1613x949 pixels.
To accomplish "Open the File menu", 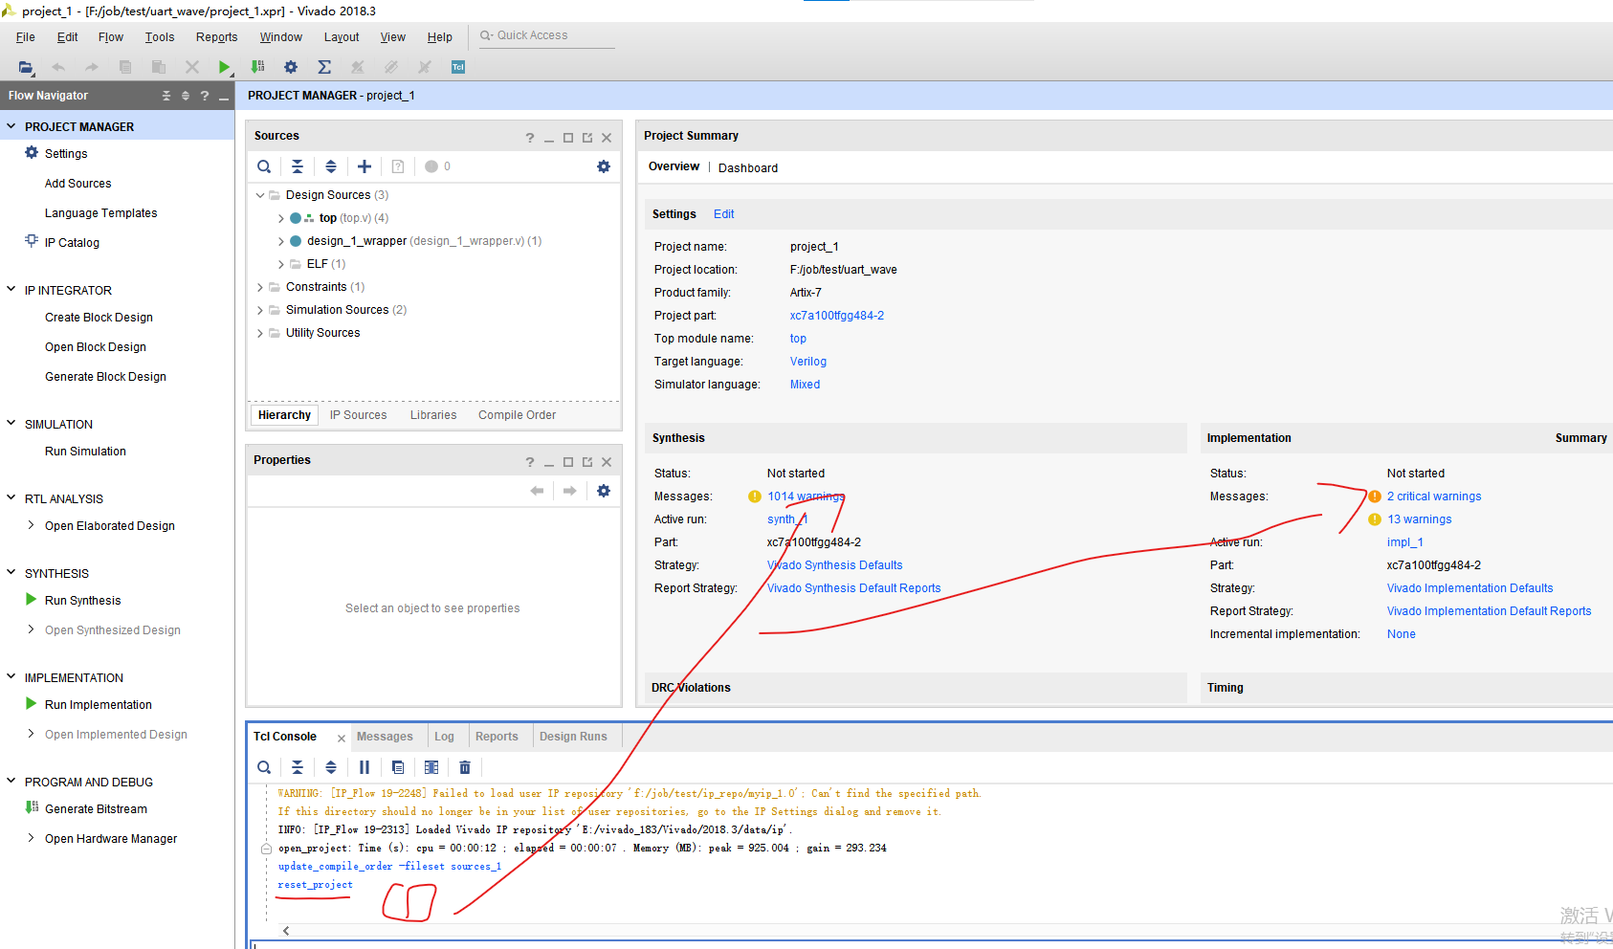I will (26, 37).
